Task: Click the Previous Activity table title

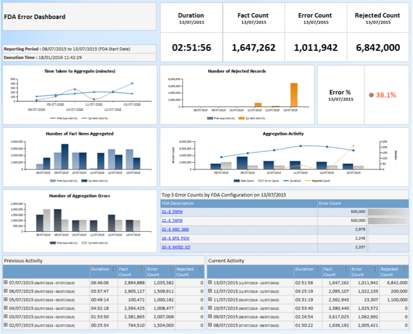Action: click(23, 260)
